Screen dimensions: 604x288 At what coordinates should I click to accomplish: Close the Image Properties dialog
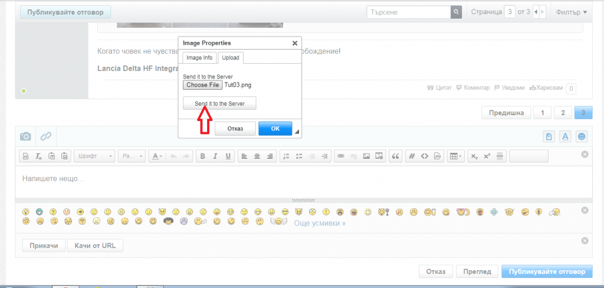[295, 43]
